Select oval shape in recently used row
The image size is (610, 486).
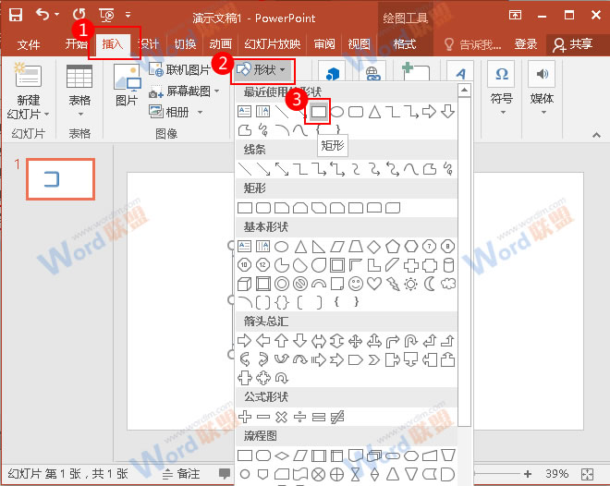337,112
